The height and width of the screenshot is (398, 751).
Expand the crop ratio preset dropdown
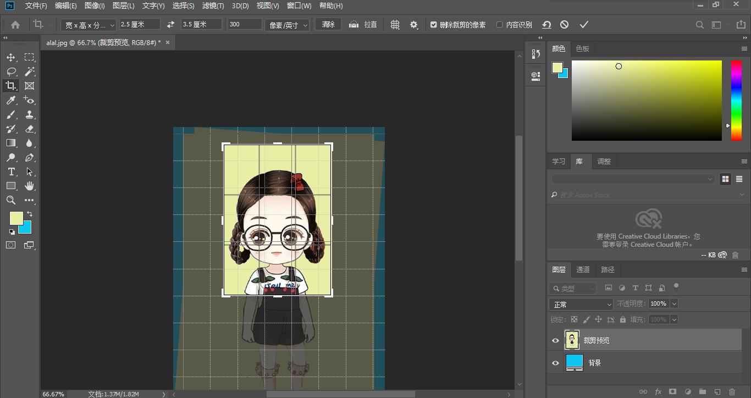89,25
